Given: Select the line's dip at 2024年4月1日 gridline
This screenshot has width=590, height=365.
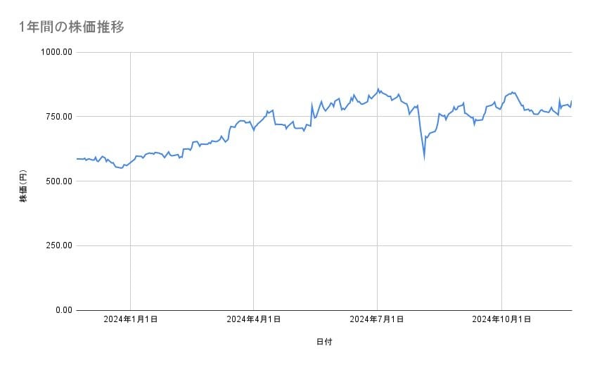Looking at the screenshot, I should 254,130.
